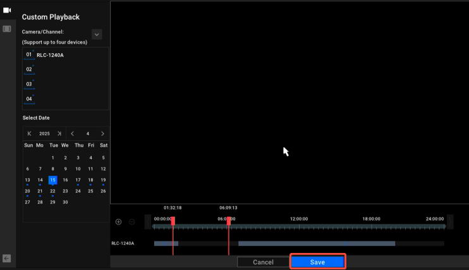Go to previous year in calendar

tap(29, 133)
